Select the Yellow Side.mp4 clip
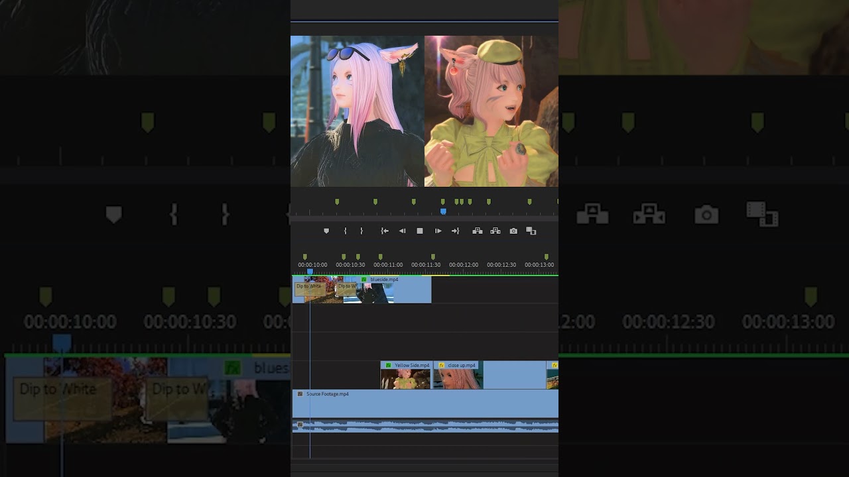 pyautogui.click(x=407, y=375)
